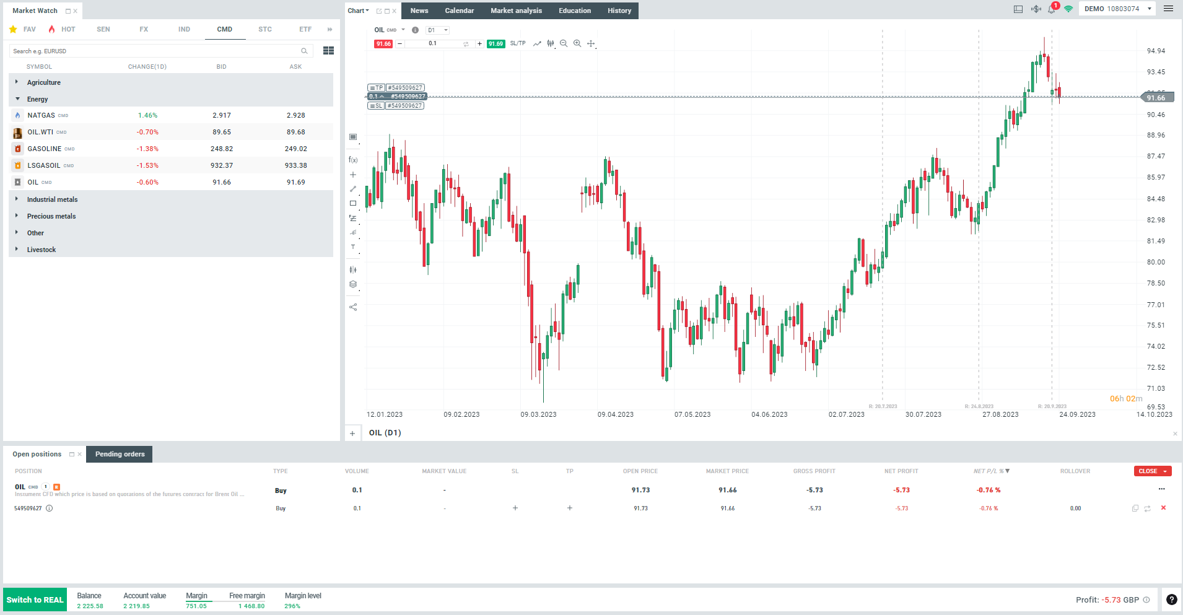
Task: Click the share chart icon
Action: pyautogui.click(x=353, y=307)
